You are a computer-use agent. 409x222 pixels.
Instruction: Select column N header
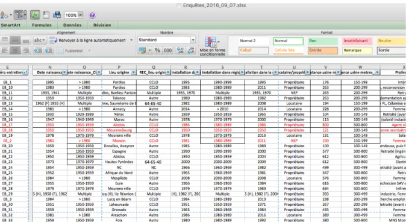point(50,68)
